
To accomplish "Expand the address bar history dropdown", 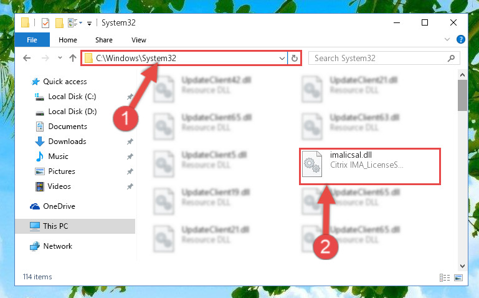I will coord(282,58).
